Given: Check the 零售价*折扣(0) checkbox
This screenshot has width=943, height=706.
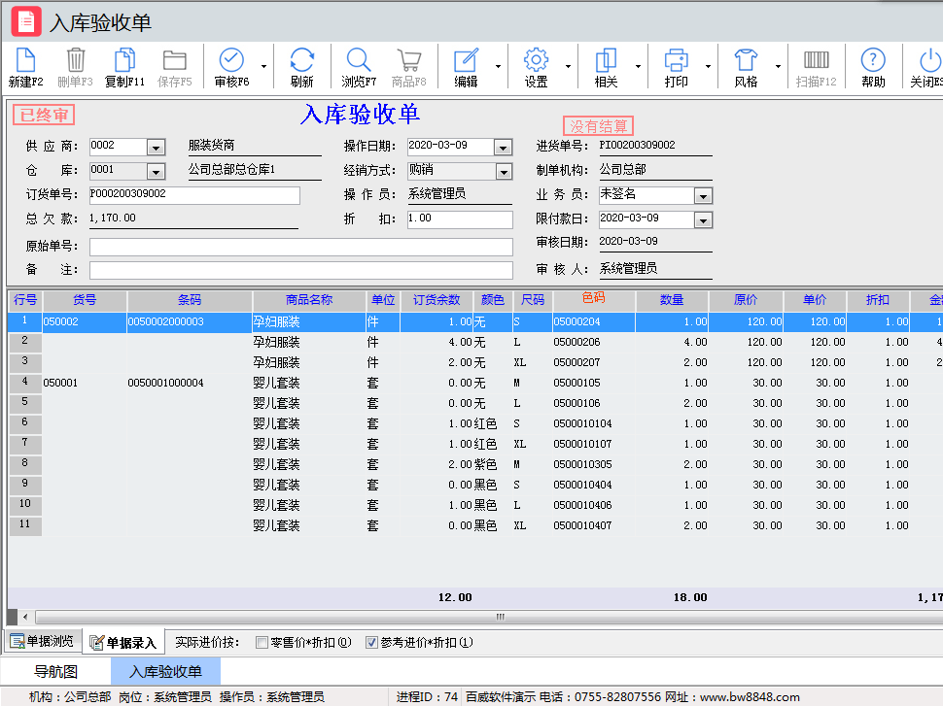Looking at the screenshot, I should click(261, 642).
